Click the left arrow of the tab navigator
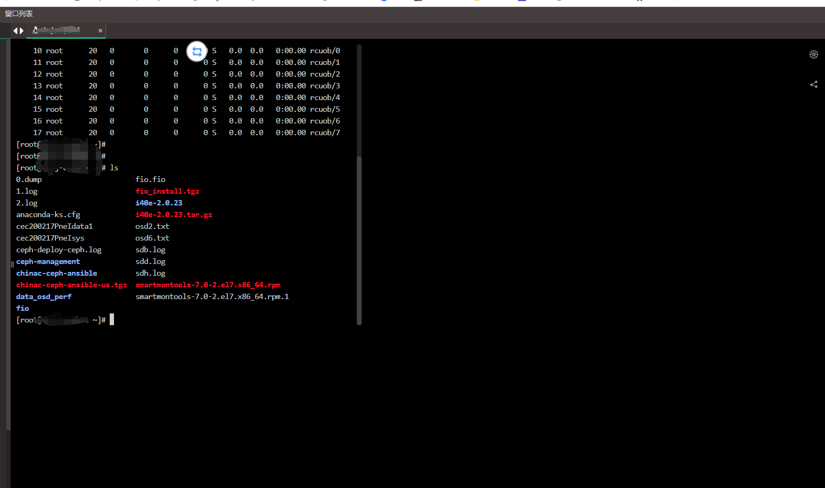Screen dimensions: 825x488 point(15,31)
